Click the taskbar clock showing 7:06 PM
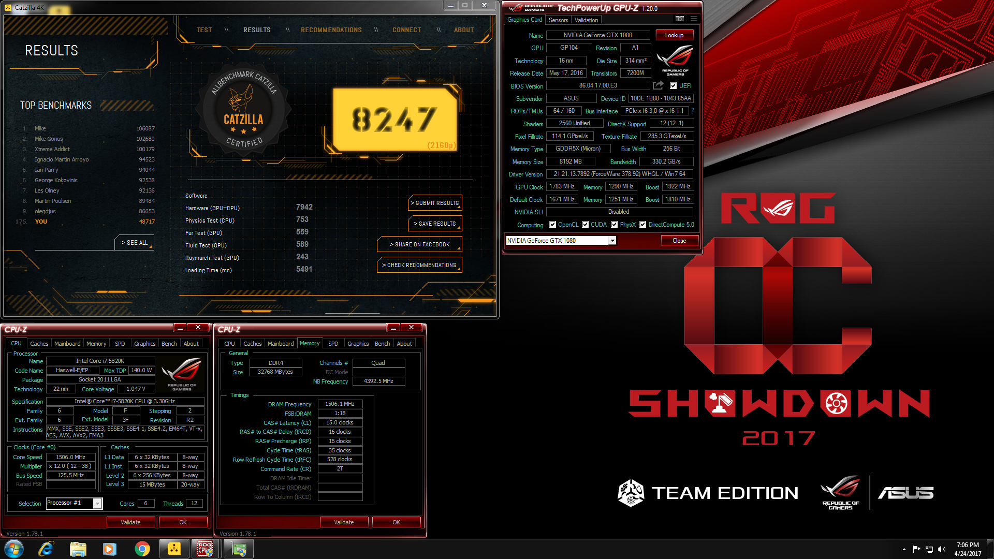The height and width of the screenshot is (559, 994). coord(968,549)
